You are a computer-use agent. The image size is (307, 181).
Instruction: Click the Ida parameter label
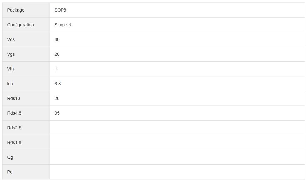tap(10, 84)
